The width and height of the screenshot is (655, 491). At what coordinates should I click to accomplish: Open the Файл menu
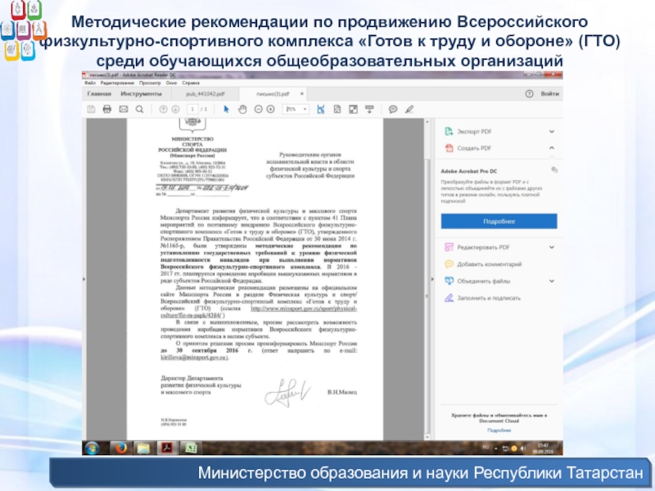[90, 83]
